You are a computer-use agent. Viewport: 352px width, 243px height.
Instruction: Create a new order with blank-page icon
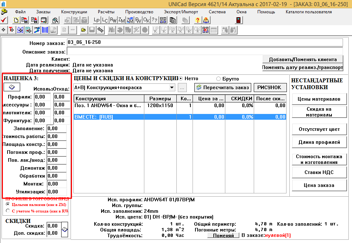[16, 20]
